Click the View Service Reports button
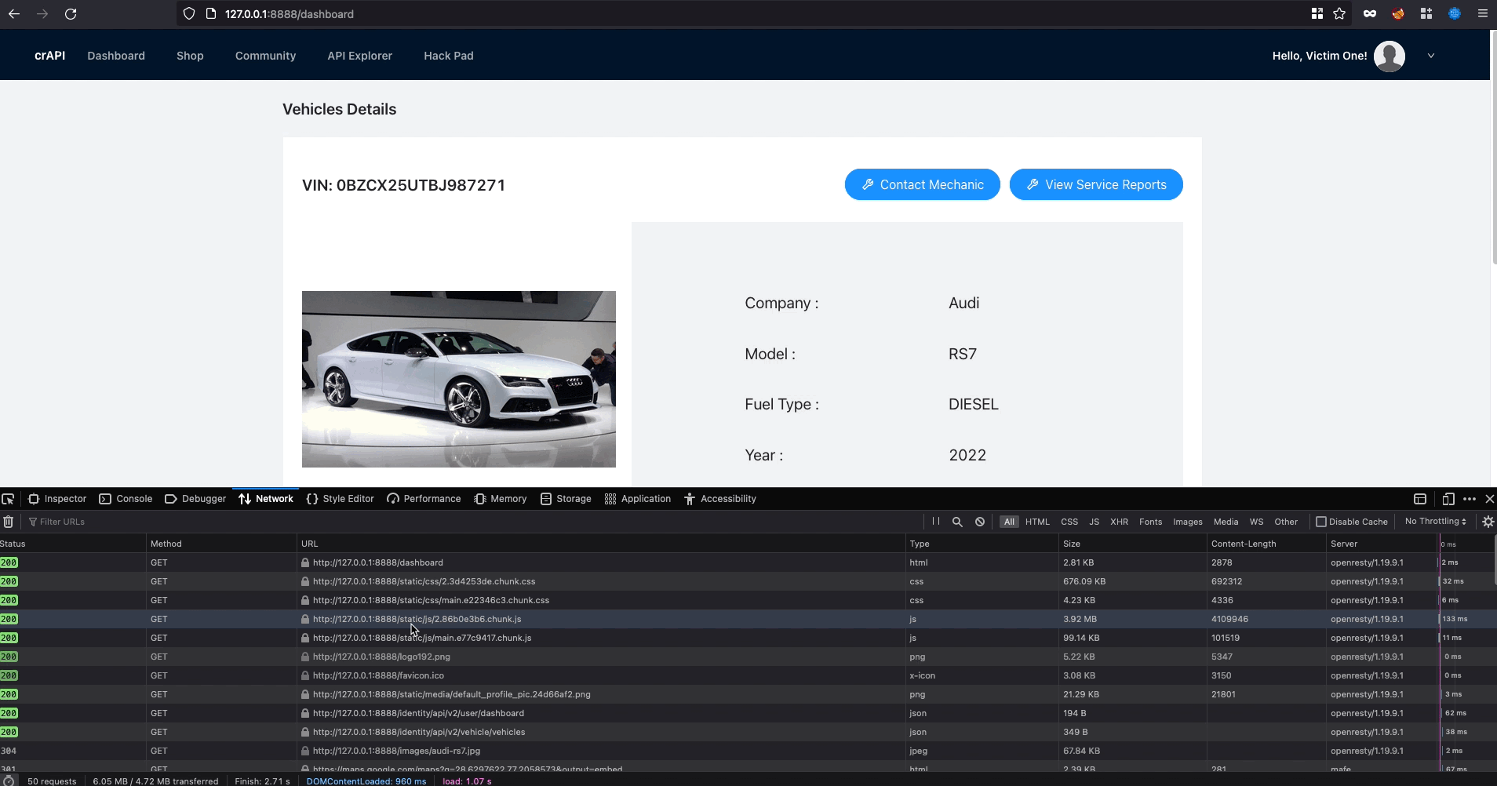Viewport: 1497px width, 786px height. click(1096, 184)
